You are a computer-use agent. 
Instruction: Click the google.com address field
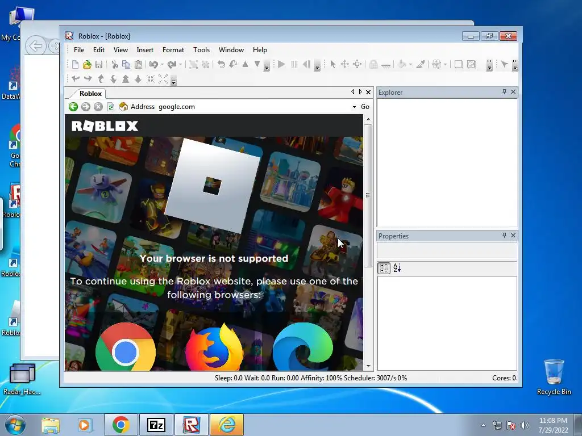[x=254, y=107]
